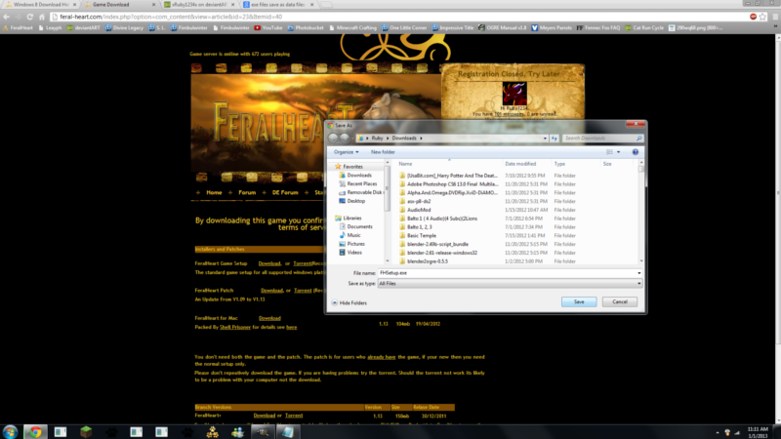Image resolution: width=781 pixels, height=439 pixels.
Task: Open the Save as type combo box
Action: point(510,283)
